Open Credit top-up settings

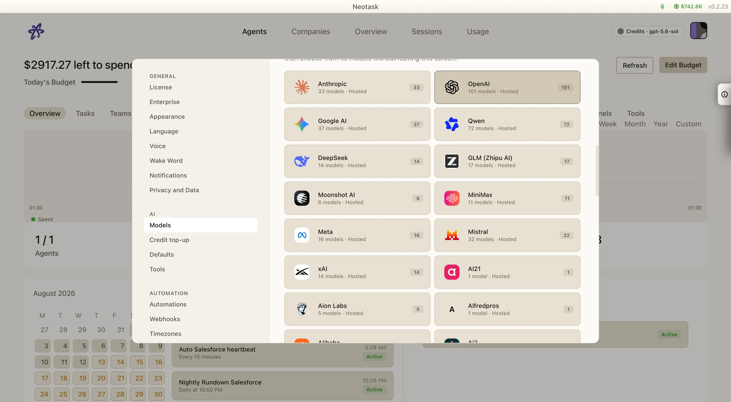click(200, 240)
